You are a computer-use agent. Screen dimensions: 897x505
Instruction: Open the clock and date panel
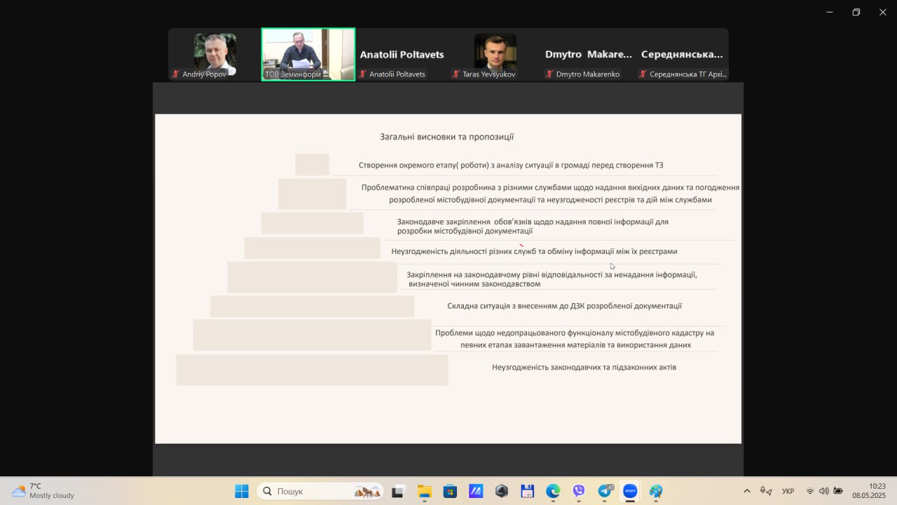pyautogui.click(x=869, y=491)
